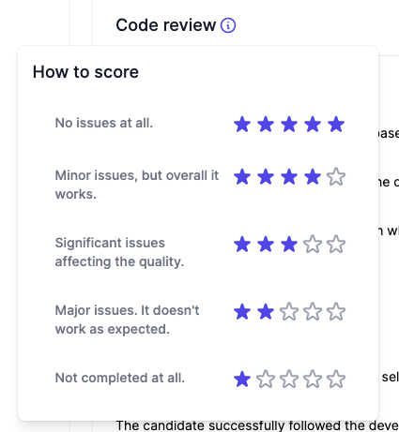Select 'Minor issues, but overall it works.' text
The height and width of the screenshot is (432, 399).
137,185
